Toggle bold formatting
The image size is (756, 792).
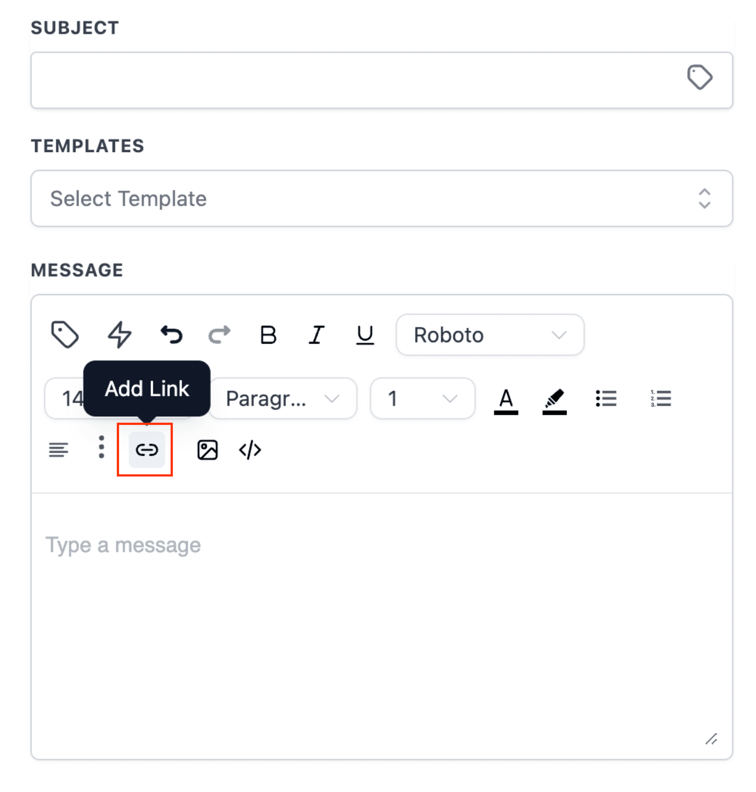pos(268,334)
